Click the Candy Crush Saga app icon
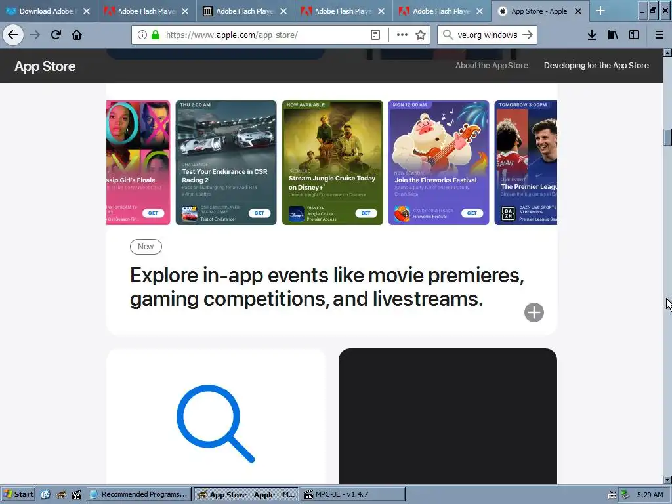 [402, 213]
